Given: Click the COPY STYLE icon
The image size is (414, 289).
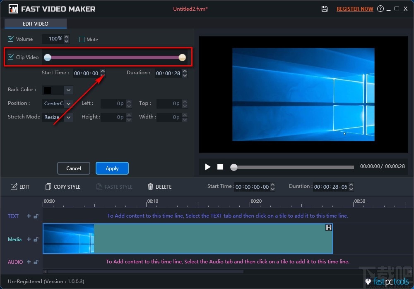Looking at the screenshot, I should (48, 187).
